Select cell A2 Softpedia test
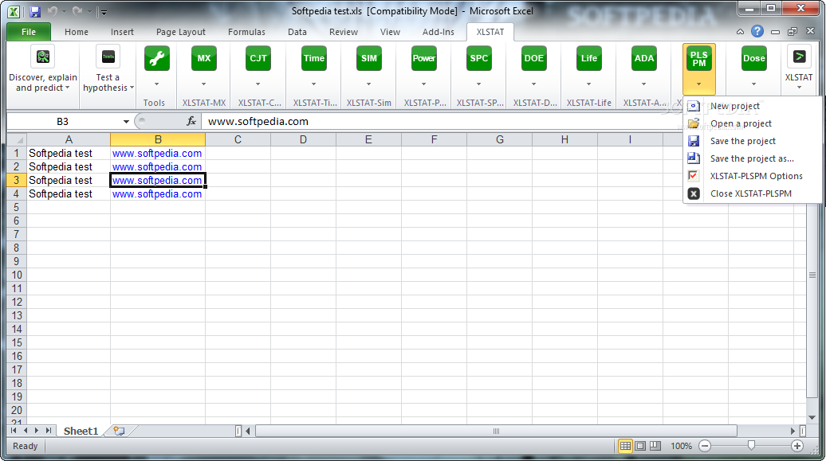This screenshot has width=826, height=461. pos(69,167)
